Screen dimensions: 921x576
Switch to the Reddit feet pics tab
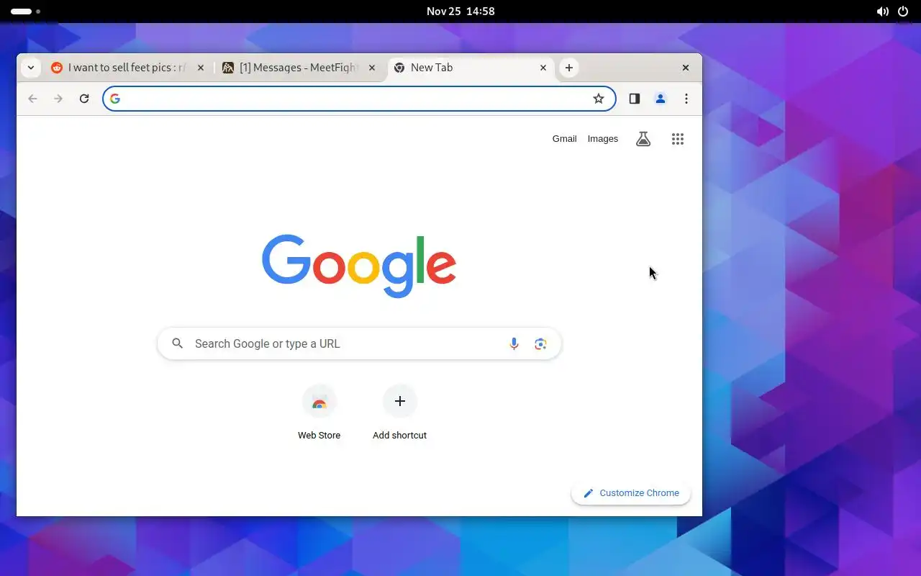pyautogui.click(x=128, y=68)
